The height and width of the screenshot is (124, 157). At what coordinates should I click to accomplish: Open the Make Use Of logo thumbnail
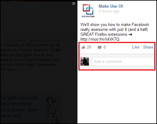[x=88, y=11]
